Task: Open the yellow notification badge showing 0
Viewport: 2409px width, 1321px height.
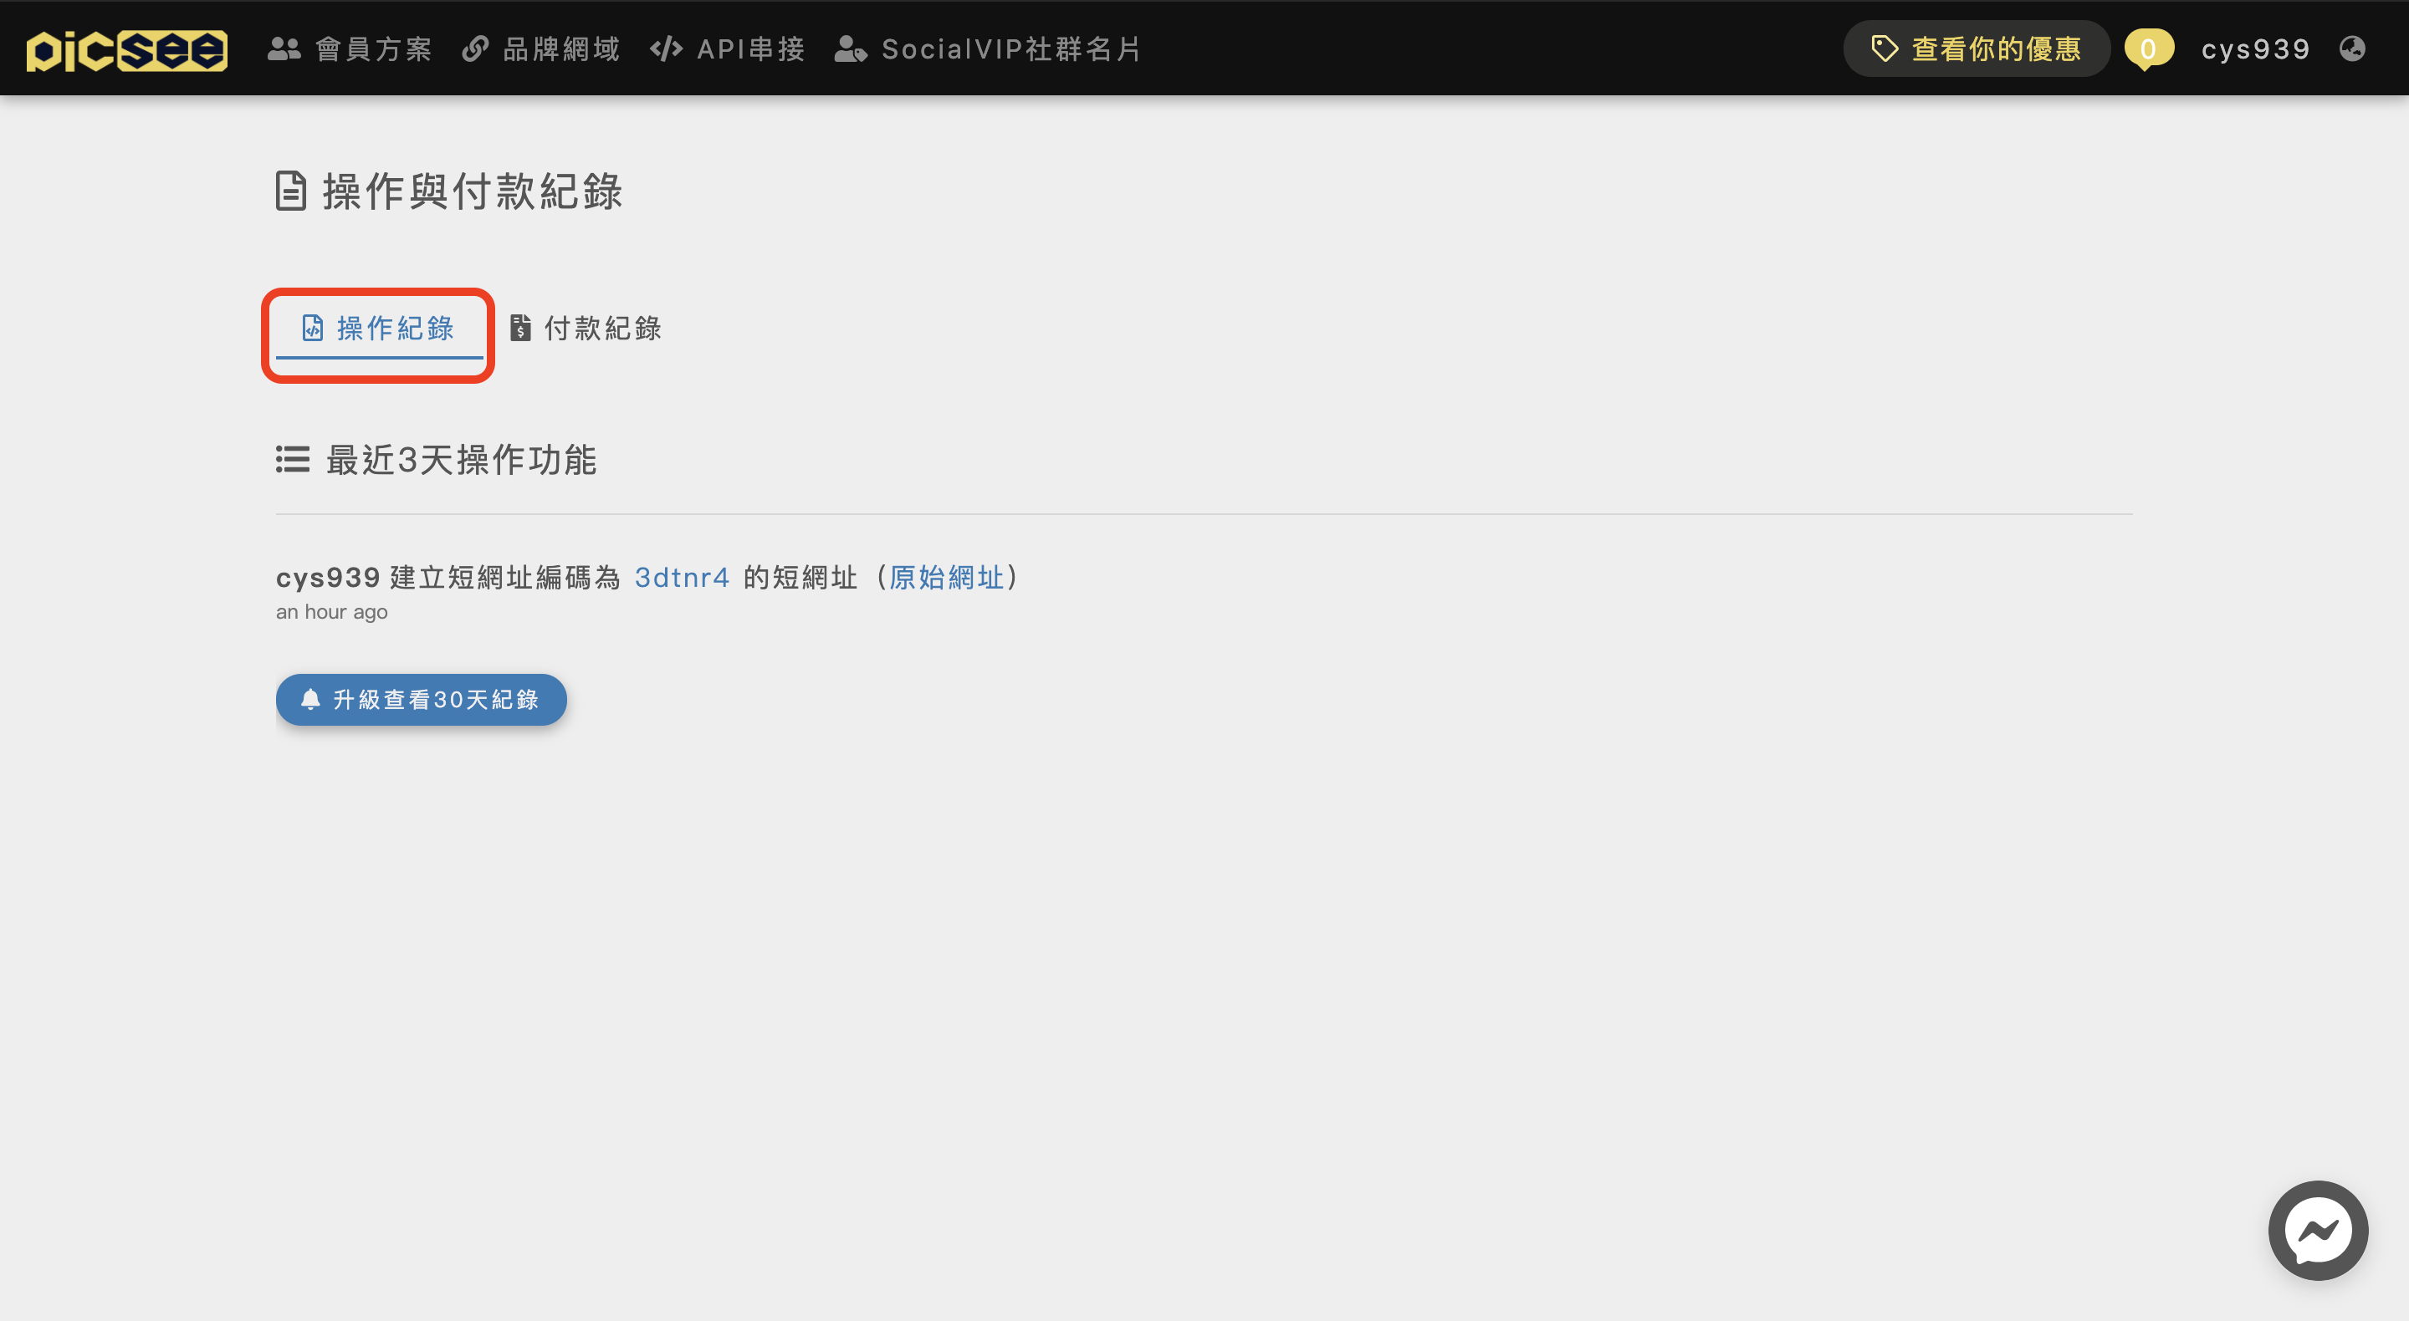Action: (x=2148, y=48)
